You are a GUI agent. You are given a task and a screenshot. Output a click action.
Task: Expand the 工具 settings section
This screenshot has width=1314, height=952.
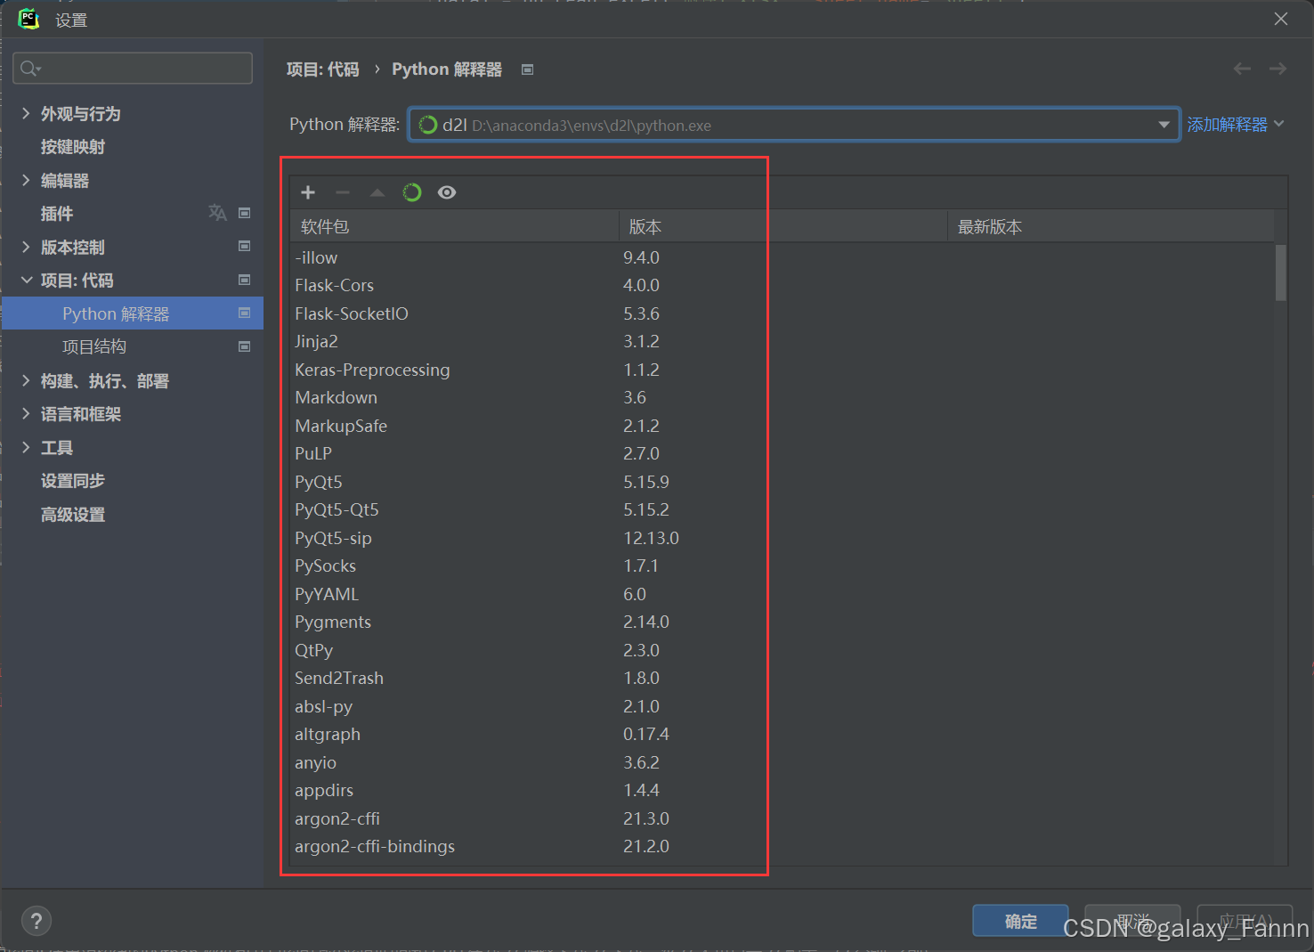click(x=58, y=447)
